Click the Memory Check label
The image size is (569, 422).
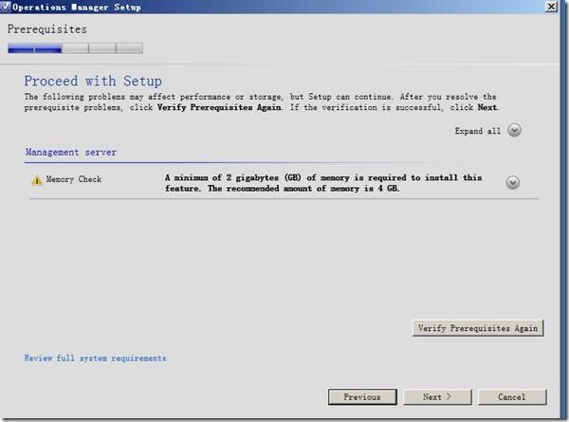pyautogui.click(x=74, y=179)
